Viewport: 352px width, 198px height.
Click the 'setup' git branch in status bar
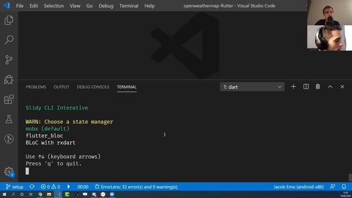pos(14,187)
